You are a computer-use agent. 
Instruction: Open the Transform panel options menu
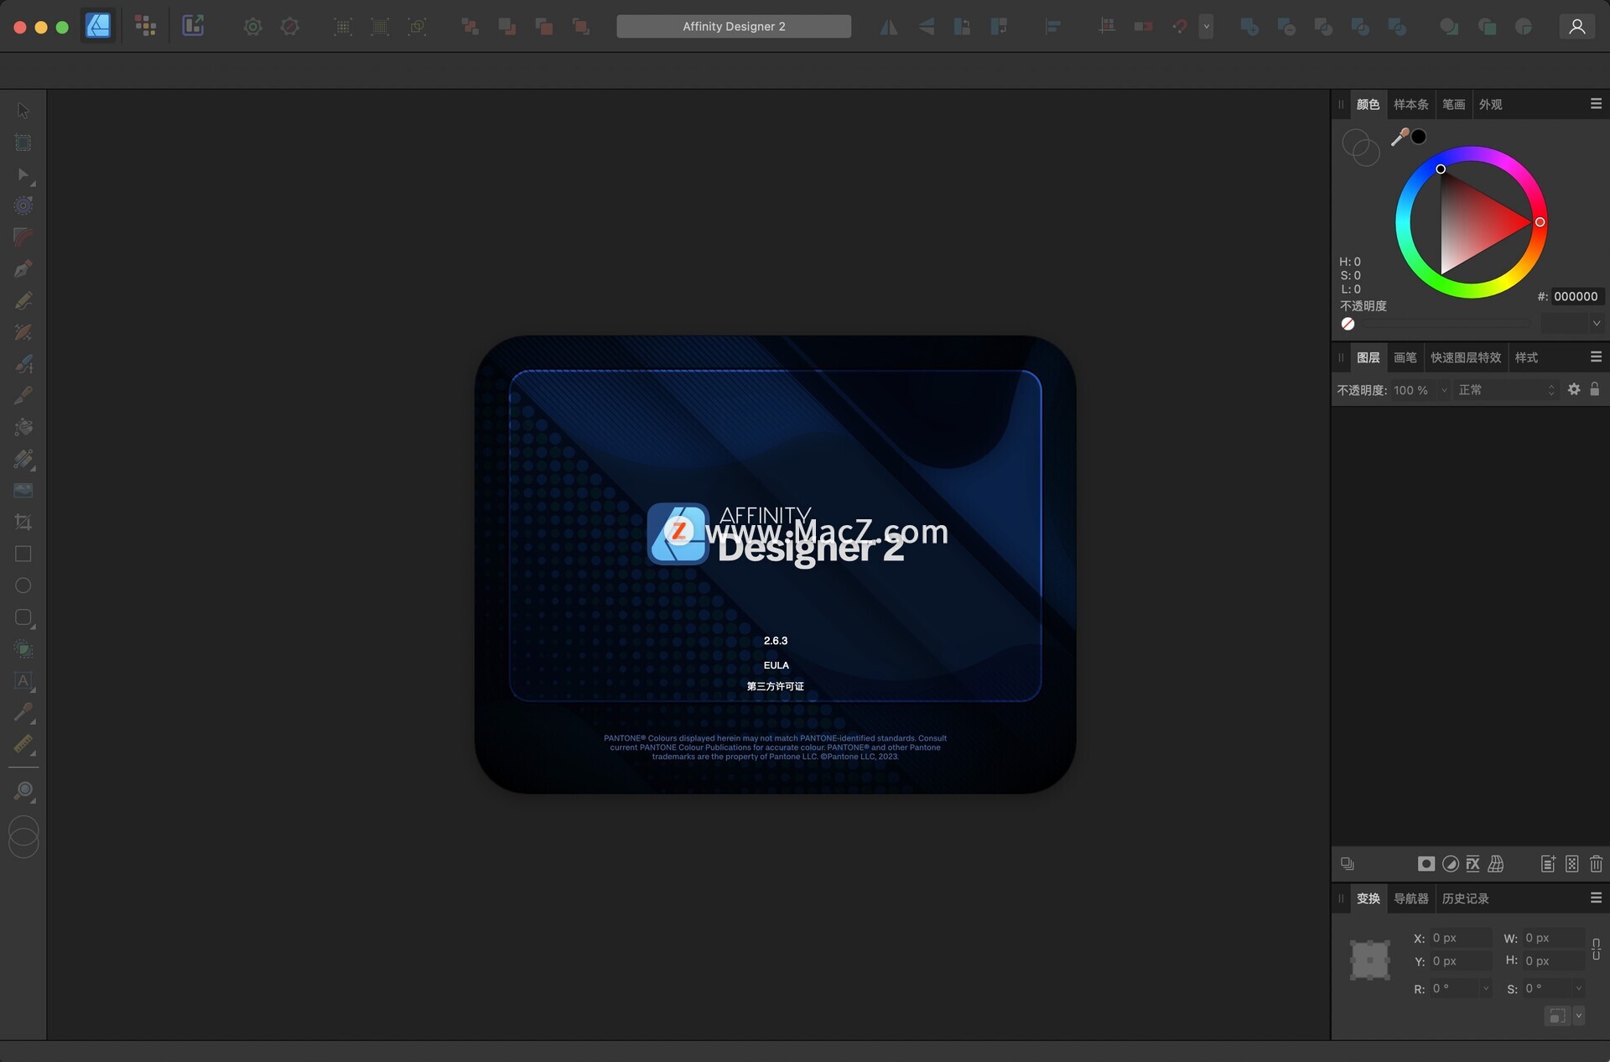1596,898
